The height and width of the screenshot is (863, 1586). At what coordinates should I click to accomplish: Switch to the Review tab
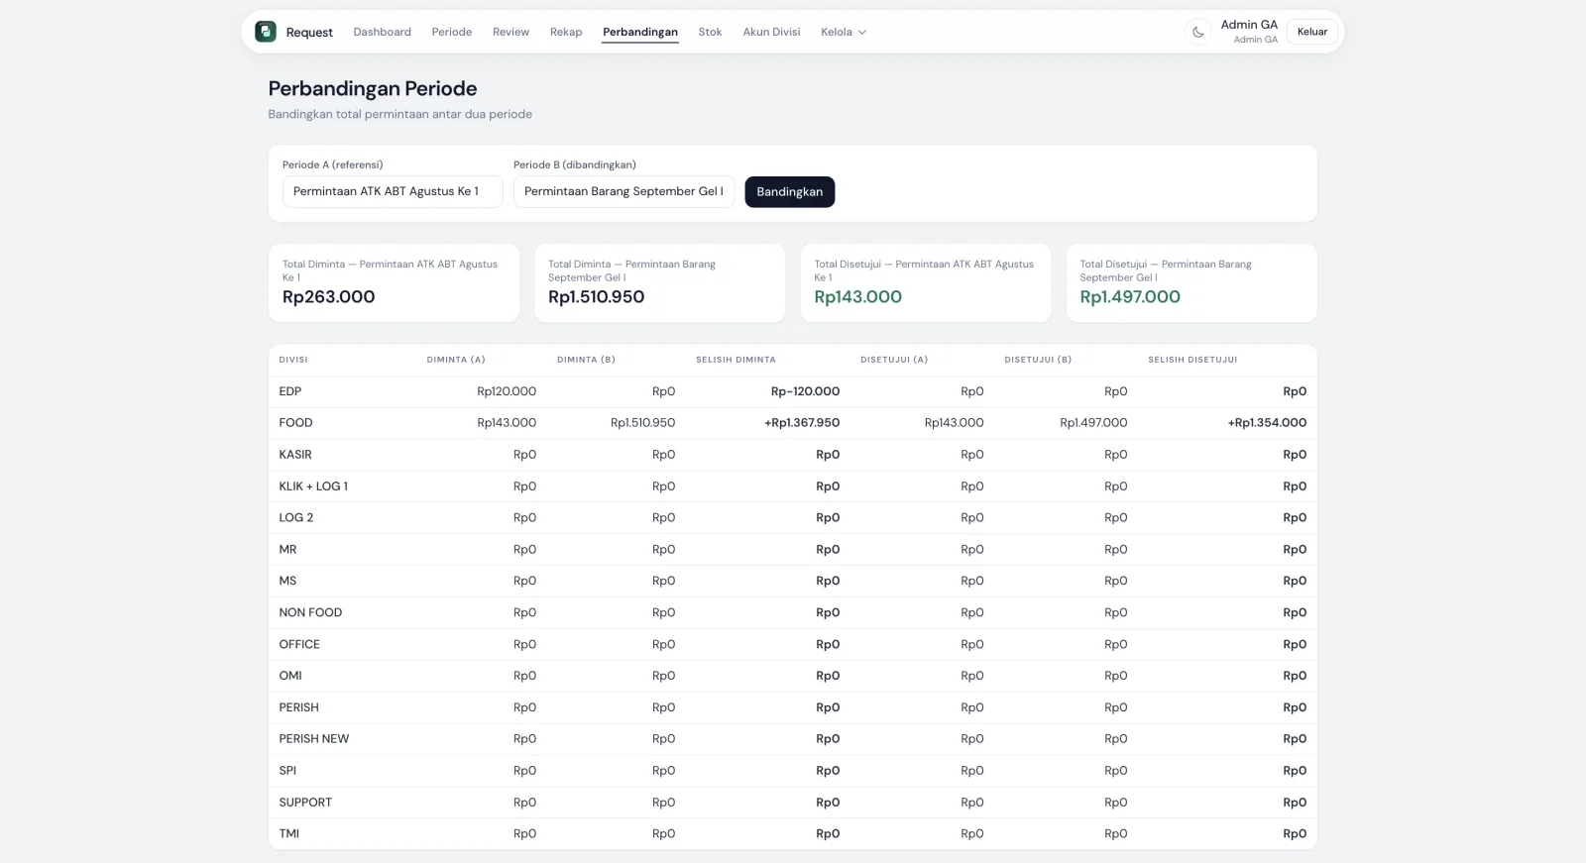[511, 32]
